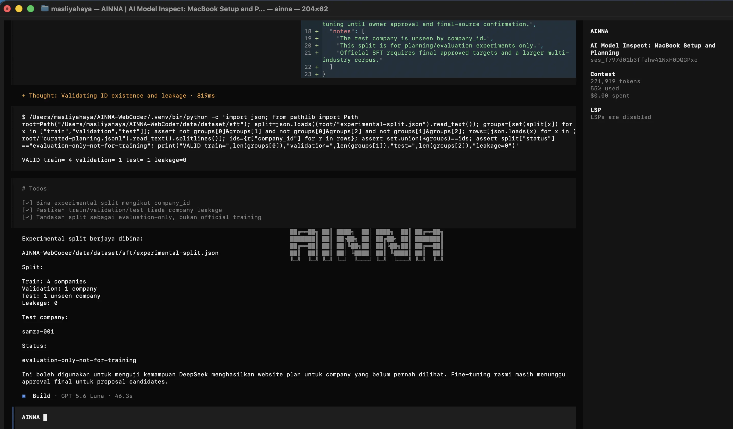Click the window title text in the title bar

(x=189, y=9)
